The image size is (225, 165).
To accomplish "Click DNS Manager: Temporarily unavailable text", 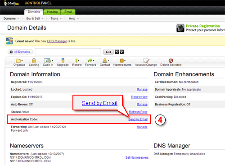I will coord(180,154).
